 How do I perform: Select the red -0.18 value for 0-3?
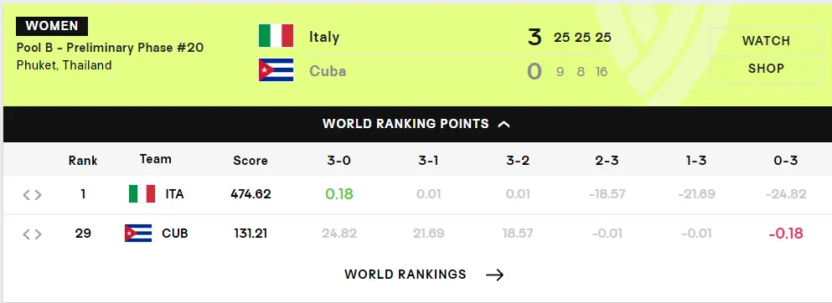tap(786, 233)
